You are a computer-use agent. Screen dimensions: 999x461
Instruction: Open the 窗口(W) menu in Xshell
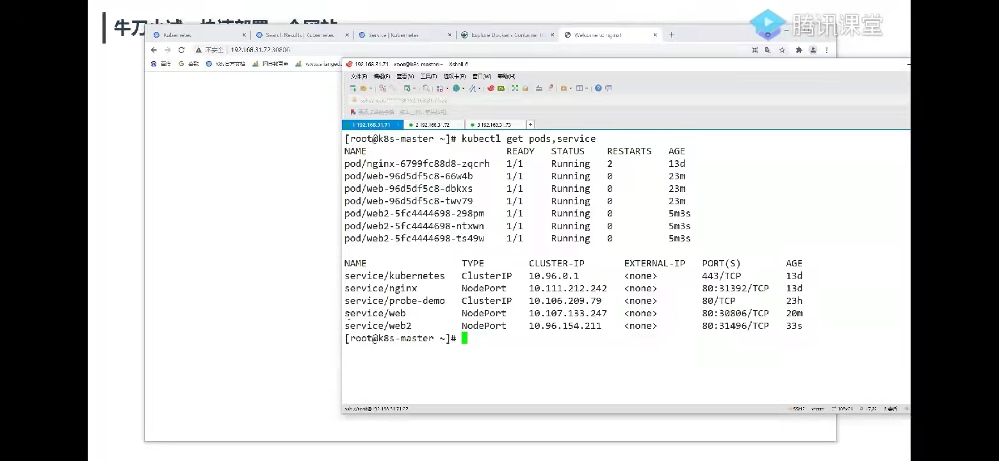click(482, 76)
